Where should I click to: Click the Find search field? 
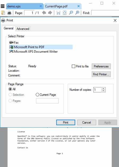[x=105, y=13]
